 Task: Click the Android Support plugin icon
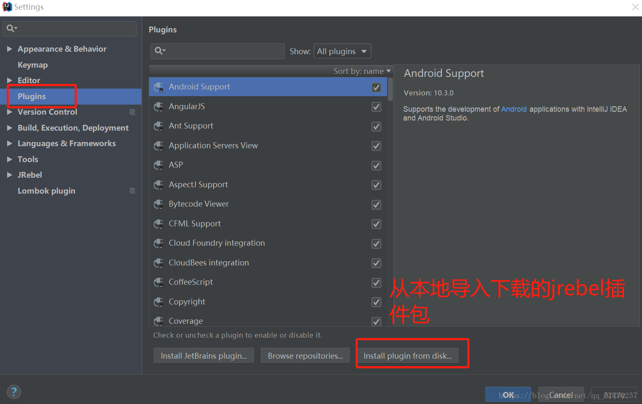pos(158,87)
